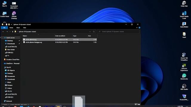Open the Screenshot 2022-09 desktop file
The height and width of the screenshot is (107, 191).
coord(14,5)
